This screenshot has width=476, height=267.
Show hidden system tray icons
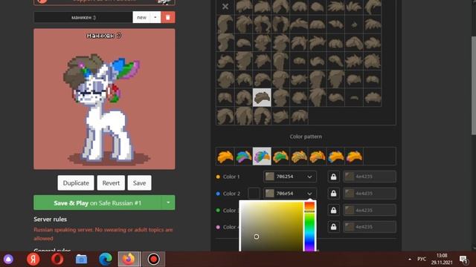point(410,259)
